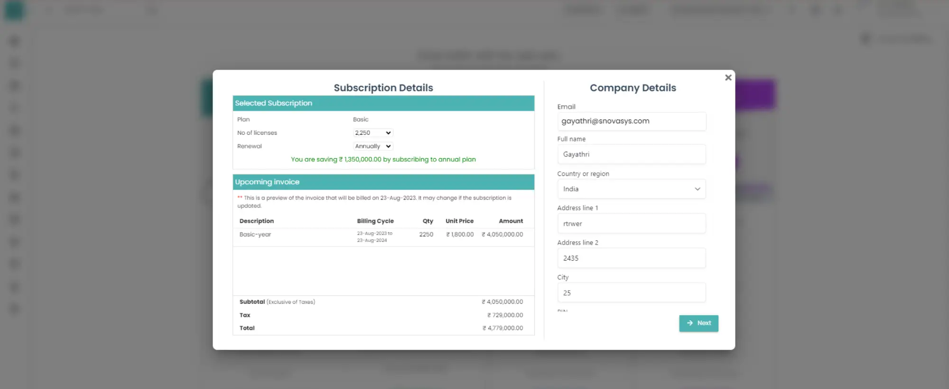The height and width of the screenshot is (389, 949).
Task: Click the Next button
Action: click(698, 323)
